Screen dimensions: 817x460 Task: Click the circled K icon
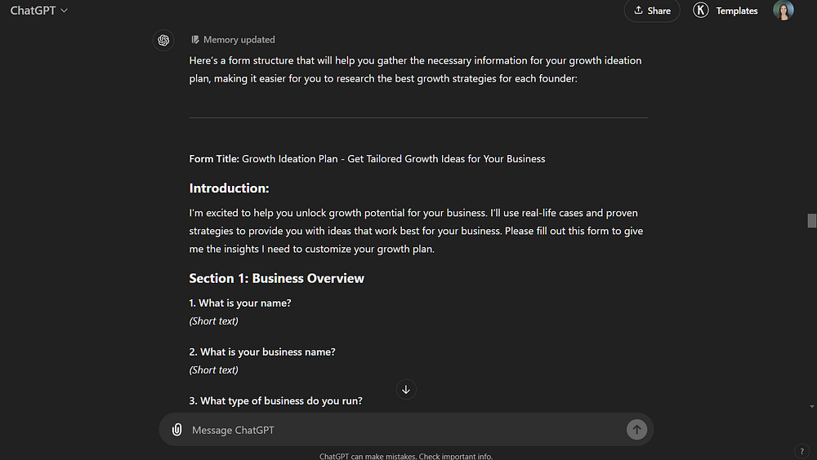pos(700,11)
